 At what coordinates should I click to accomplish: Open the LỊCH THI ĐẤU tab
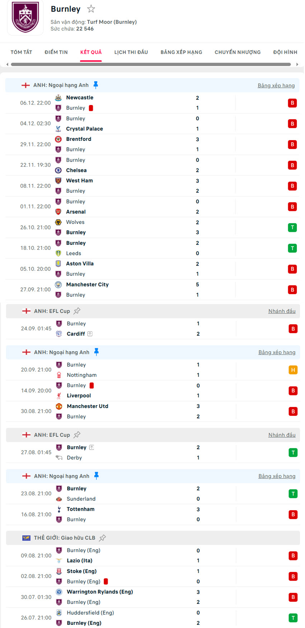point(131,52)
